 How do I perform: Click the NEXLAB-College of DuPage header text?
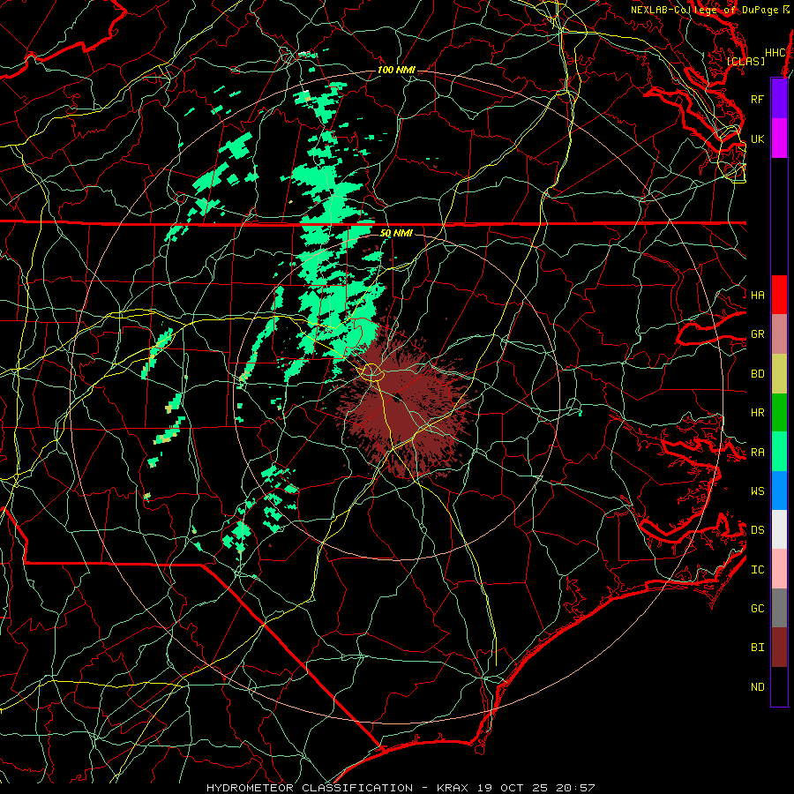[x=705, y=10]
